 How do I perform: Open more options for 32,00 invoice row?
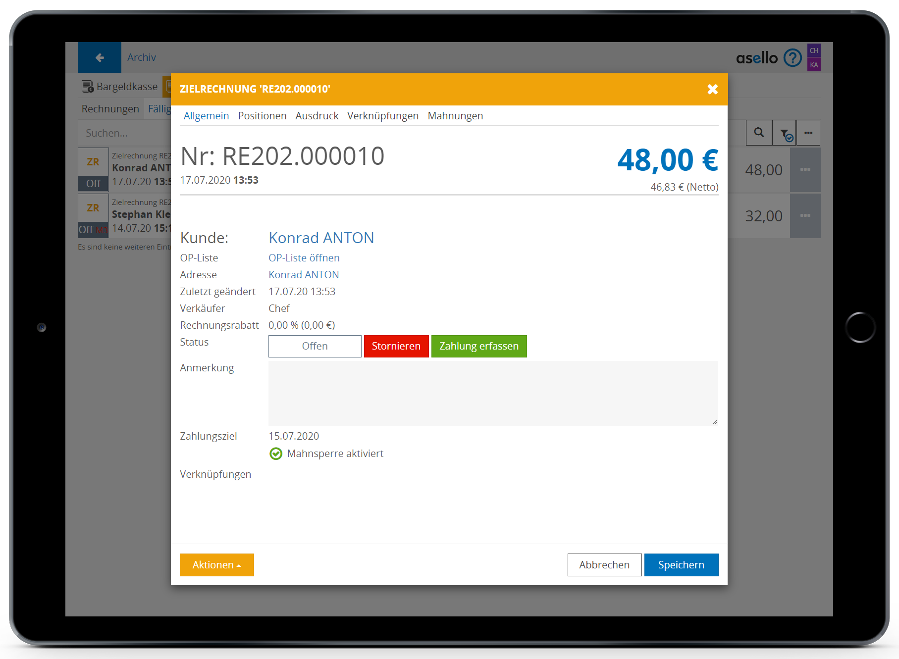click(x=805, y=216)
